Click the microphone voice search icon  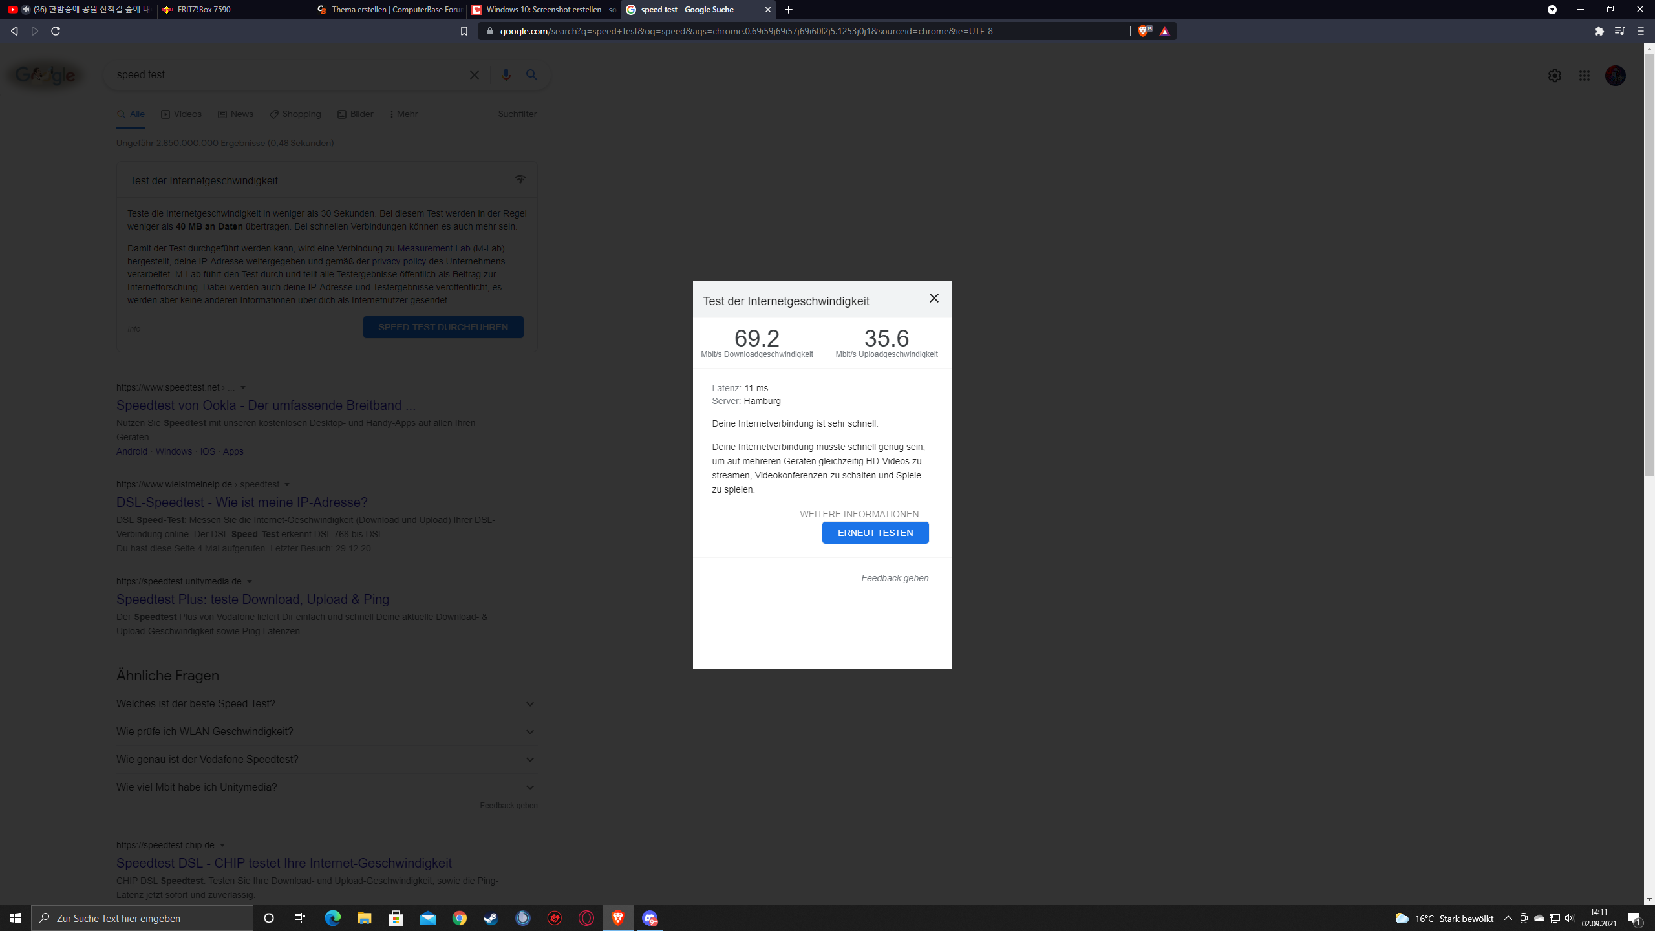tap(506, 75)
